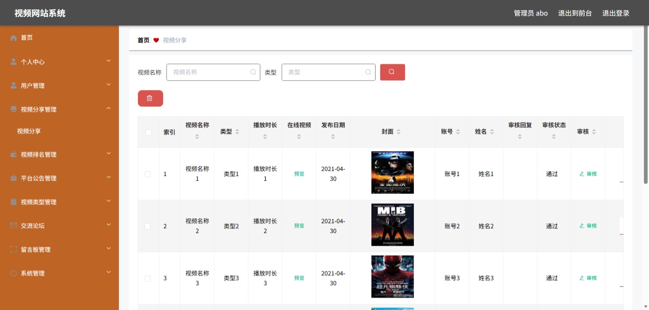This screenshot has width=649, height=310.
Task: Click 预览 link for 视频名称1
Action: [x=299, y=174]
